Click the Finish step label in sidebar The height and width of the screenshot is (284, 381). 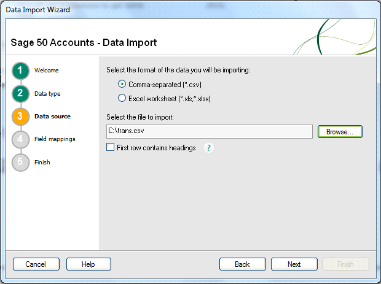[42, 163]
